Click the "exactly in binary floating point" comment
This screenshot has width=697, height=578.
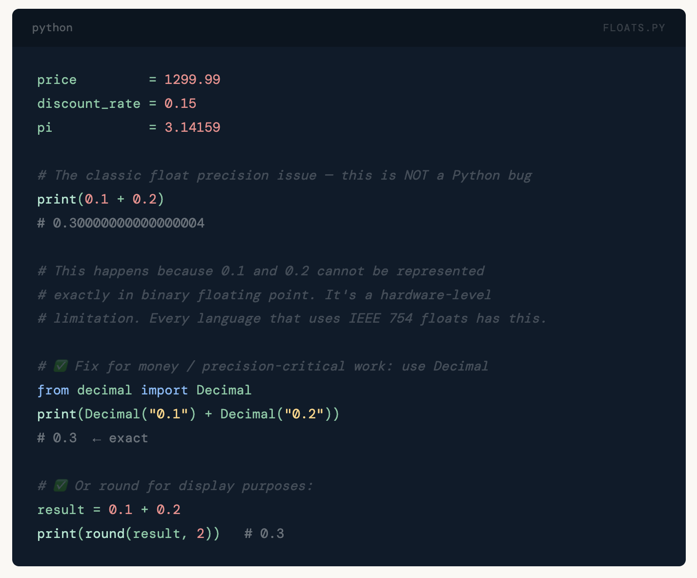(264, 295)
